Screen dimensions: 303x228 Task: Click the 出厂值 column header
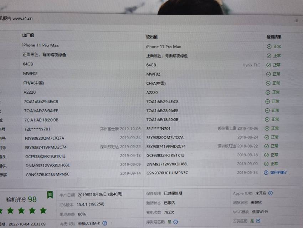click(28, 35)
